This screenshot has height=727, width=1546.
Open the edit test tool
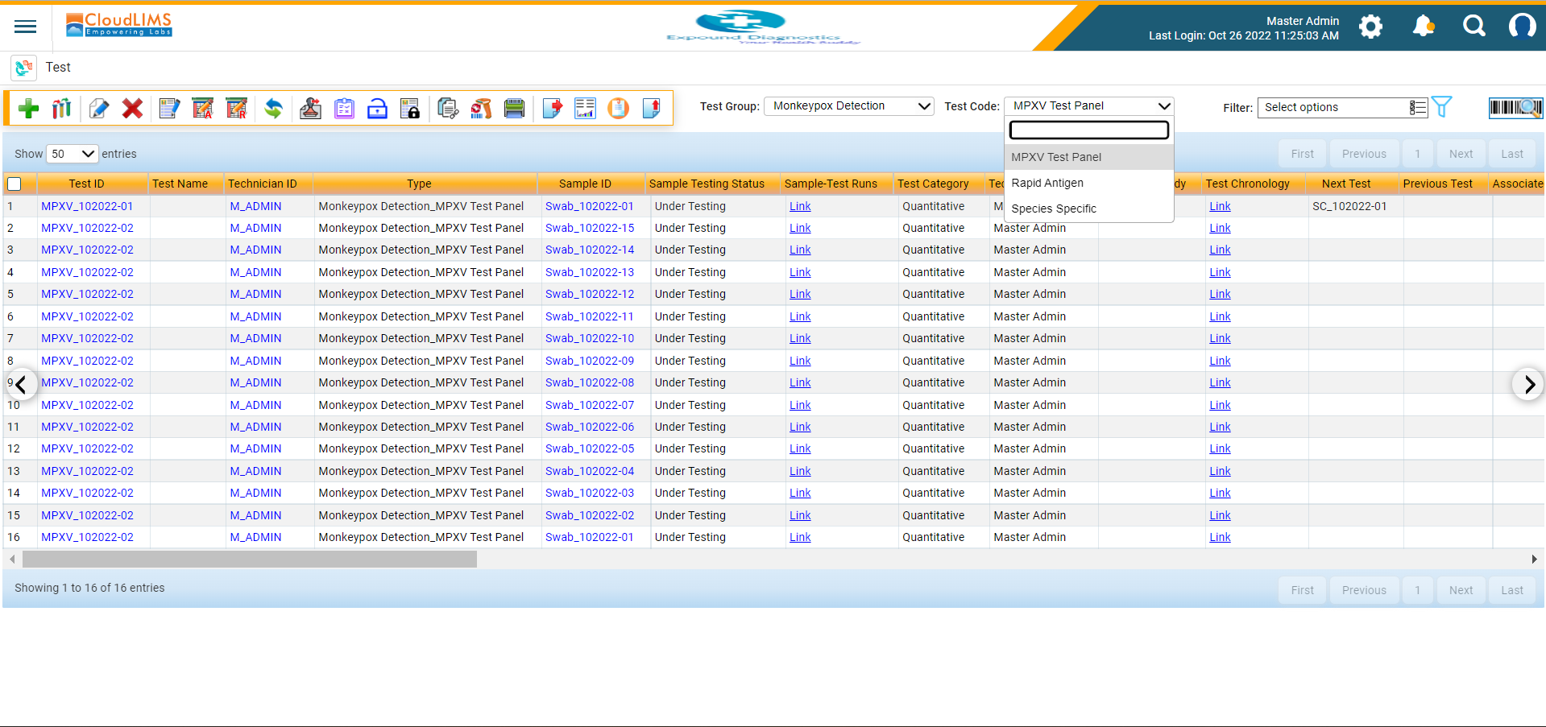click(x=98, y=108)
